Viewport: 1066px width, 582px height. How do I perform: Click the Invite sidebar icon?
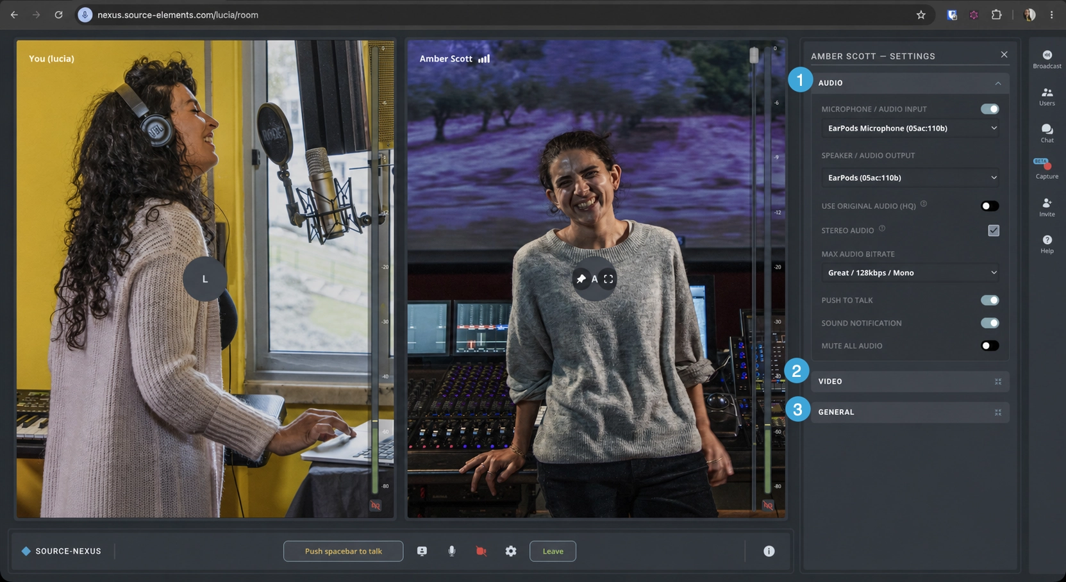click(x=1047, y=206)
